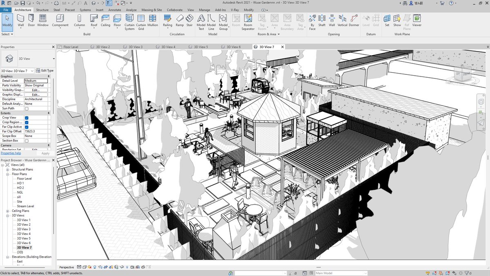Activate the Stair tool
This screenshot has height=276, width=490.
[189, 21]
